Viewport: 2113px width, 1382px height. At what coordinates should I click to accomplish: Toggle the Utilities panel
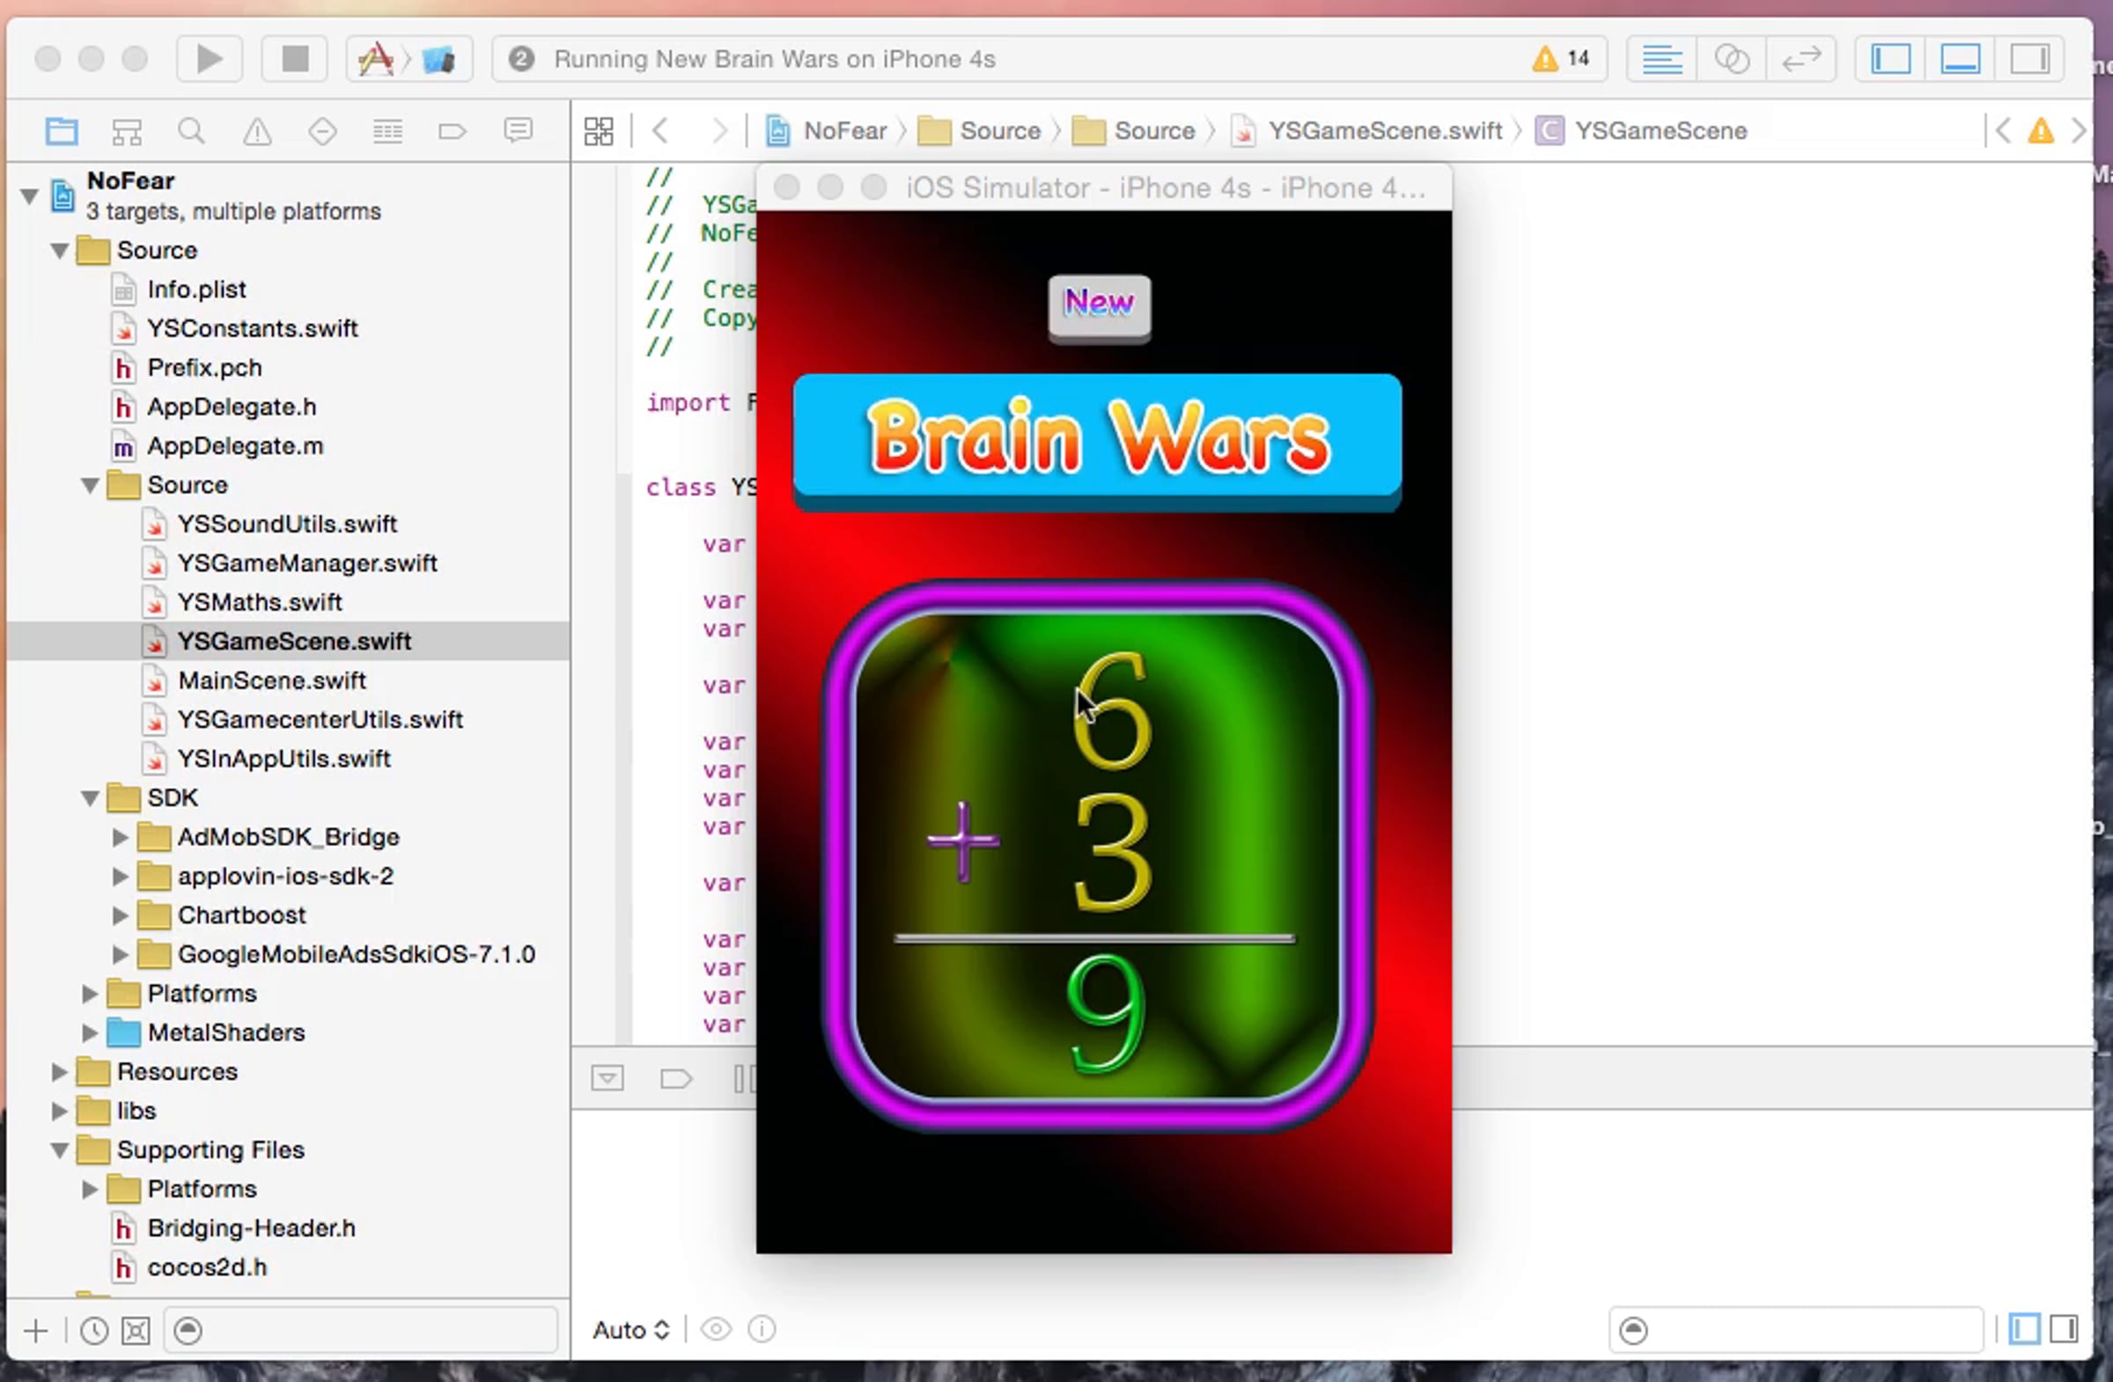click(2029, 60)
